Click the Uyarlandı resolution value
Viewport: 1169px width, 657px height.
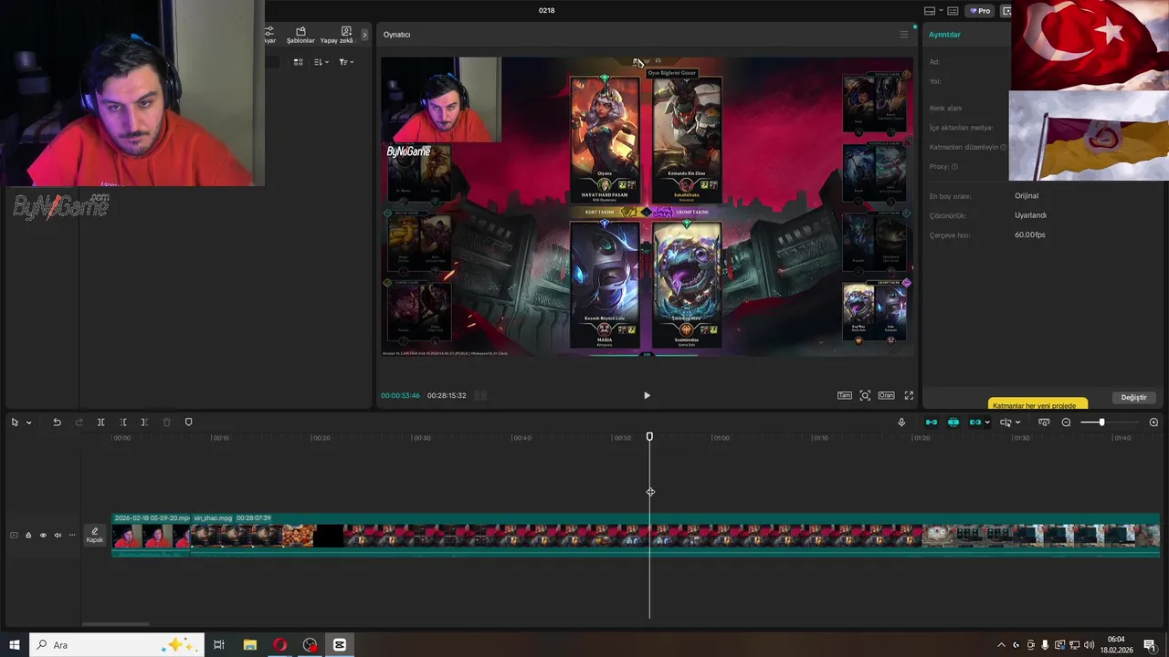tap(1030, 215)
